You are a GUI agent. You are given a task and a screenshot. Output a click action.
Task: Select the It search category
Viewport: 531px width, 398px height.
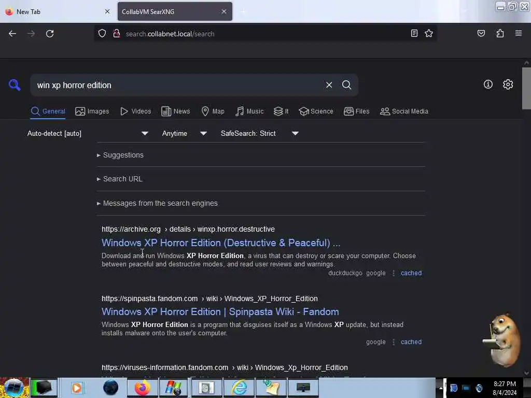point(281,111)
